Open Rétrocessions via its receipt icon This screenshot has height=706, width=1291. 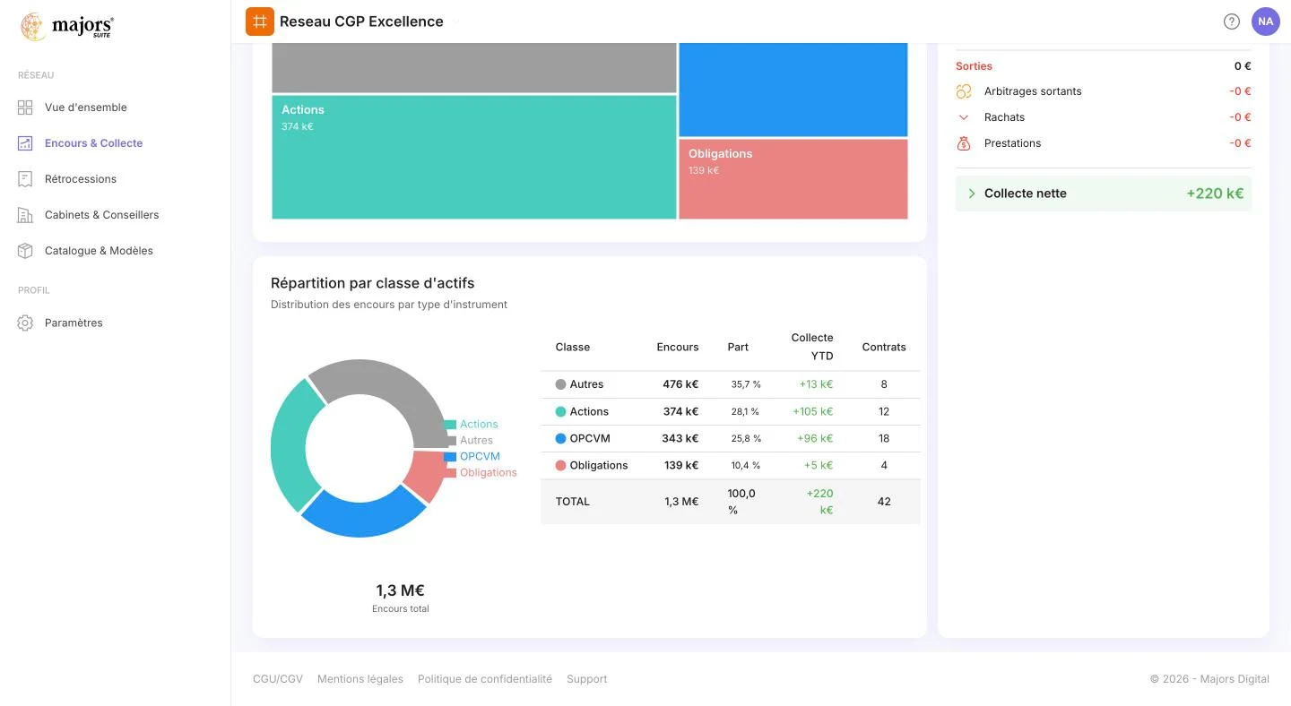click(25, 179)
